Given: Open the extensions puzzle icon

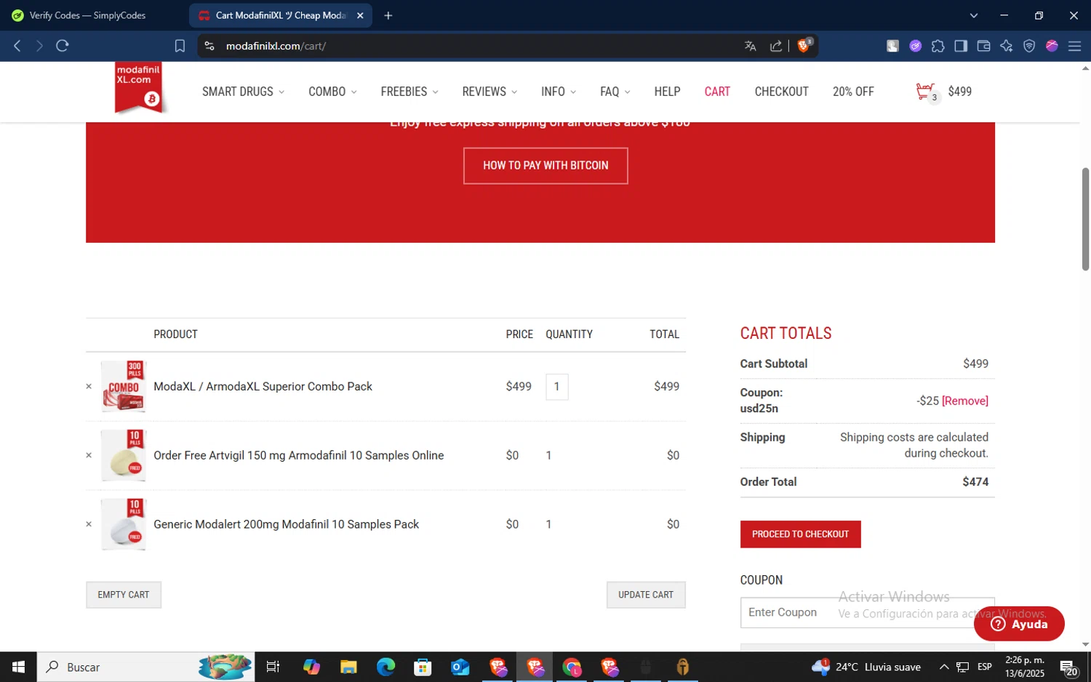Looking at the screenshot, I should pyautogui.click(x=938, y=46).
